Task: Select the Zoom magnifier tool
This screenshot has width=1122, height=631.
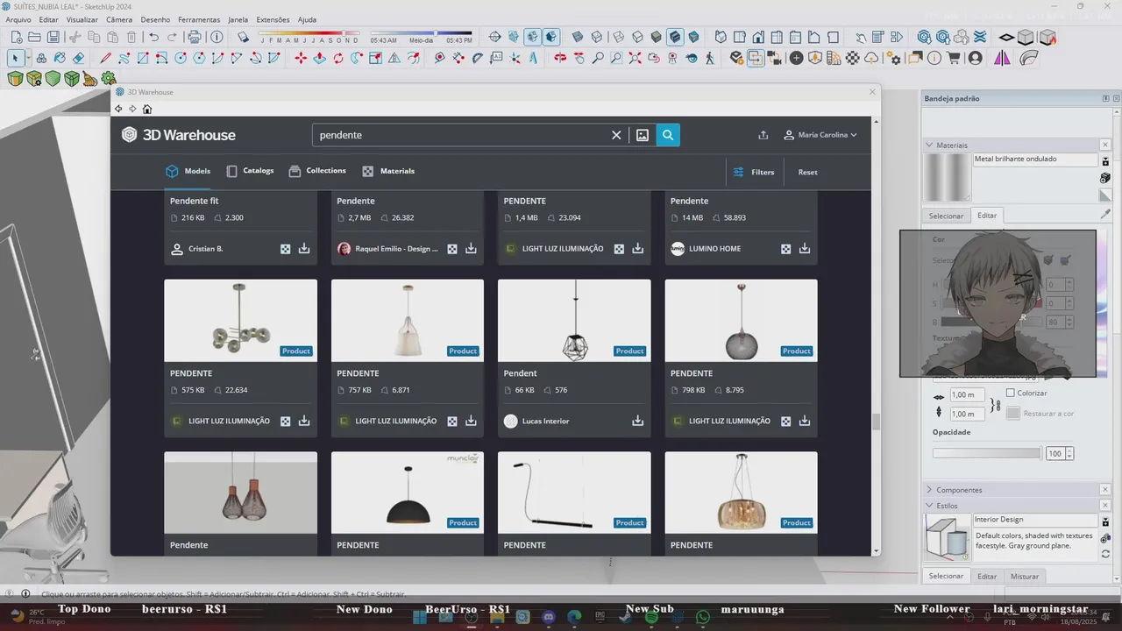Action: 598,58
